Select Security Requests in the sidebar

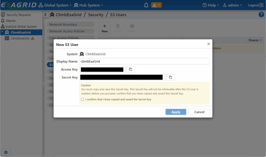(18, 15)
